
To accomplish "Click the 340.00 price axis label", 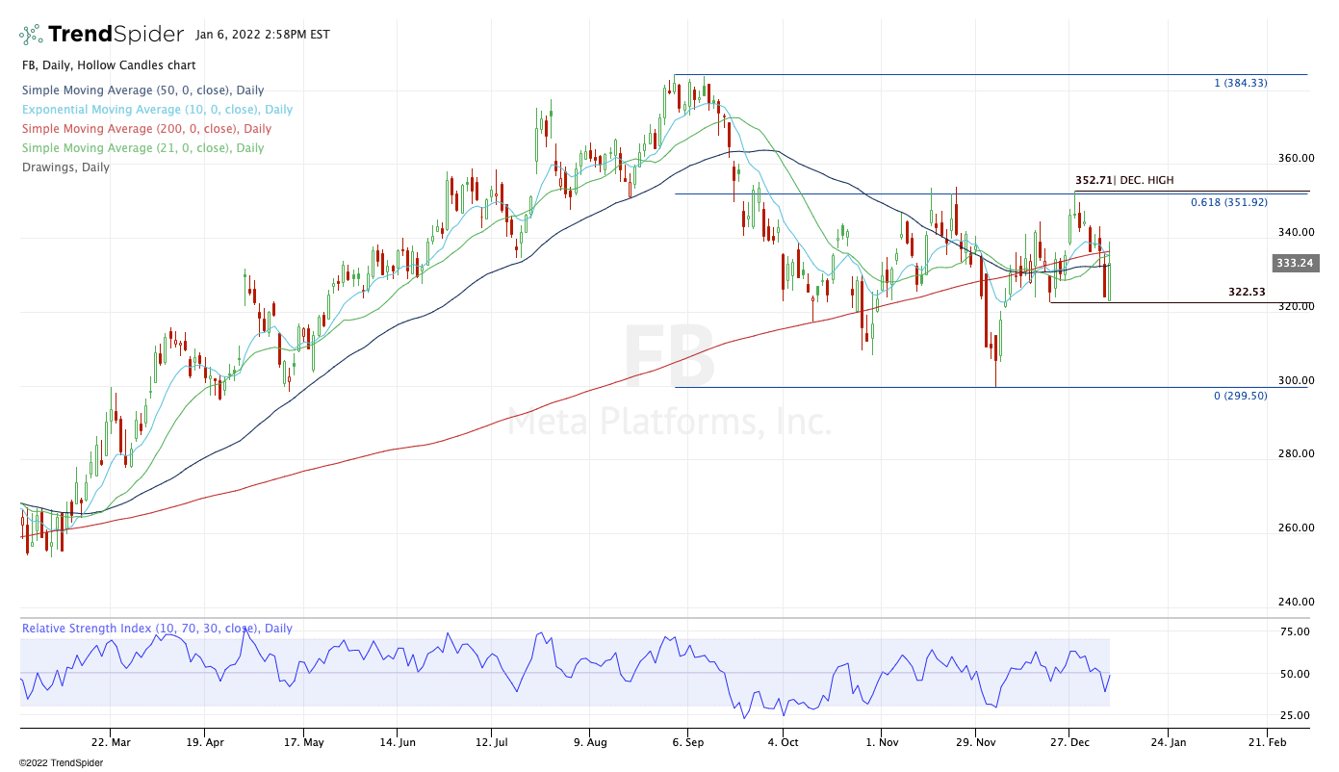I will point(1295,232).
